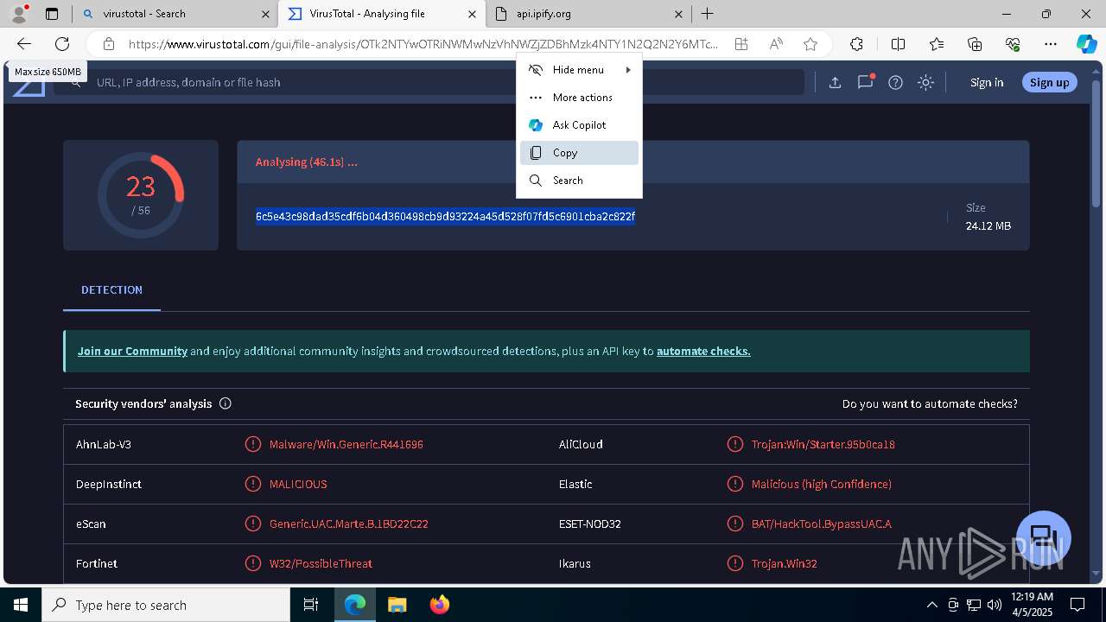Click the Malware/Win.Generic.R441696 detection
The height and width of the screenshot is (622, 1106).
pos(346,444)
